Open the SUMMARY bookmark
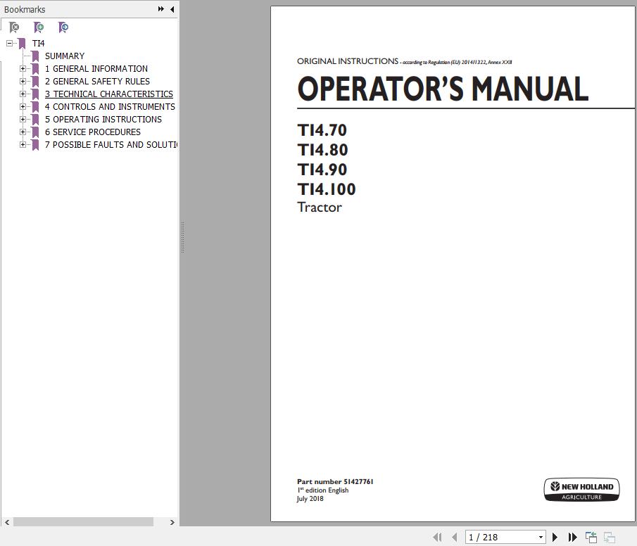 coord(65,56)
